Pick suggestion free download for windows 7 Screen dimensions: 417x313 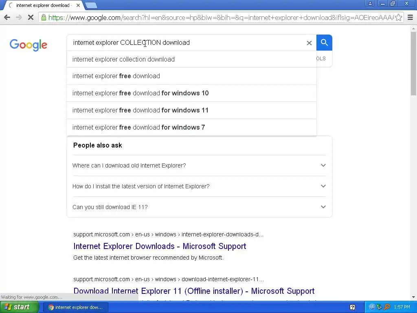click(x=191, y=127)
